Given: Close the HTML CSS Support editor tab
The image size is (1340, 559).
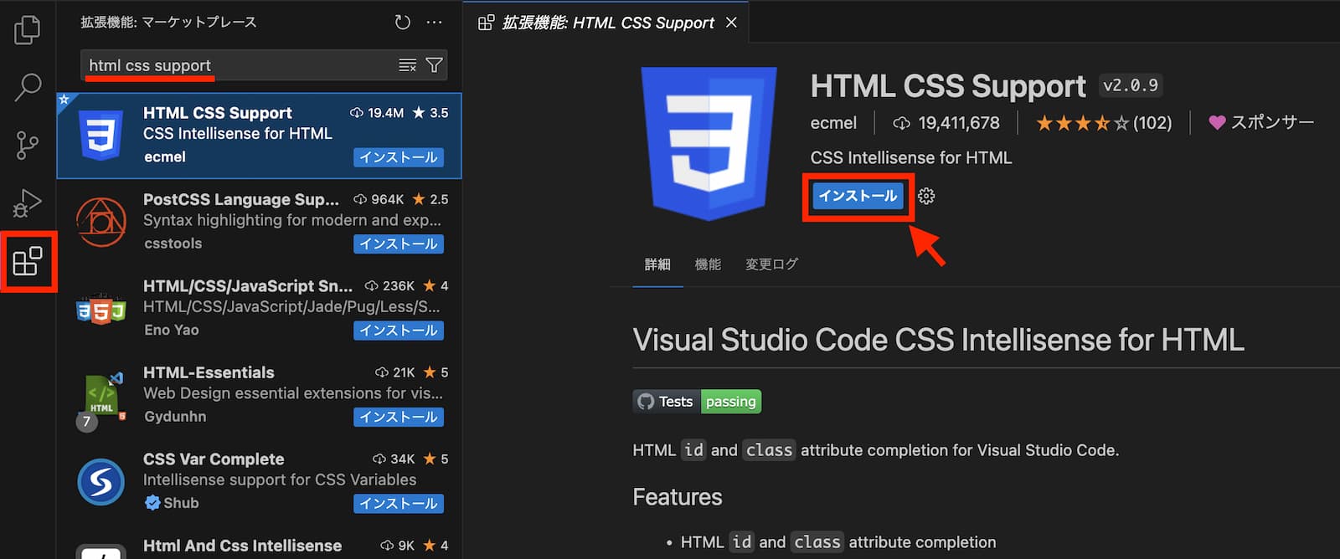Looking at the screenshot, I should 731,23.
